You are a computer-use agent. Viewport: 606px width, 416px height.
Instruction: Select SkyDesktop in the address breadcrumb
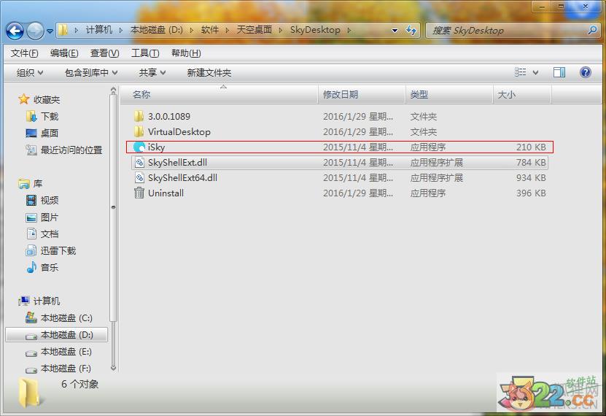pos(315,30)
